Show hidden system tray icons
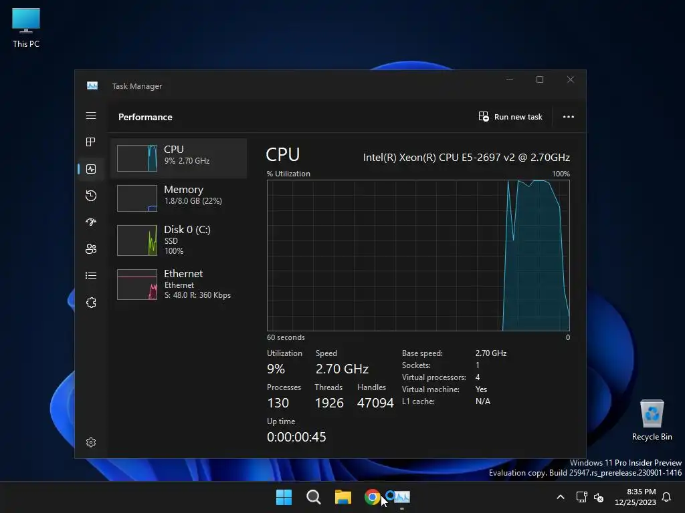The image size is (685, 513). [x=561, y=497]
